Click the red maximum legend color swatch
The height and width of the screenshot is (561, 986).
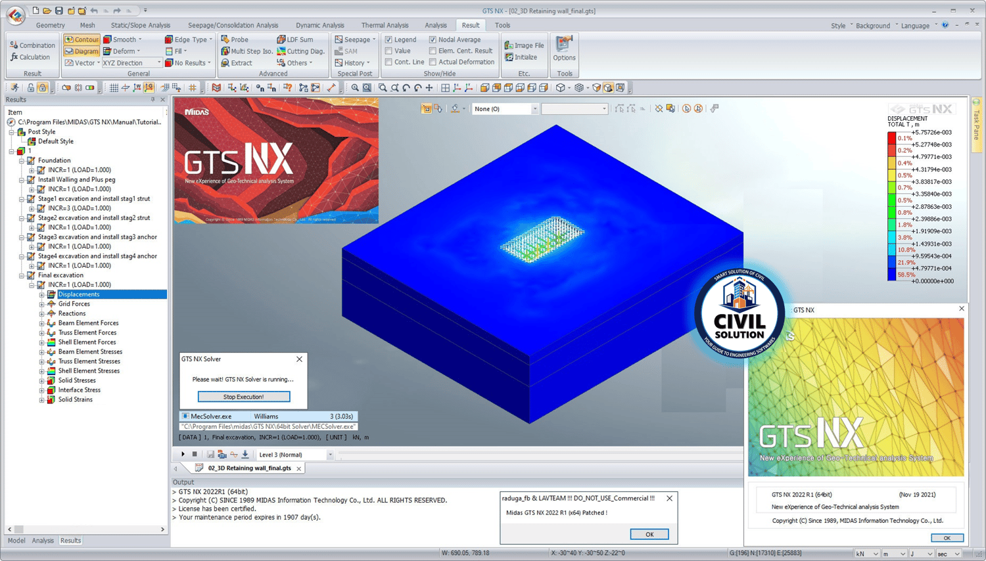[x=891, y=138]
